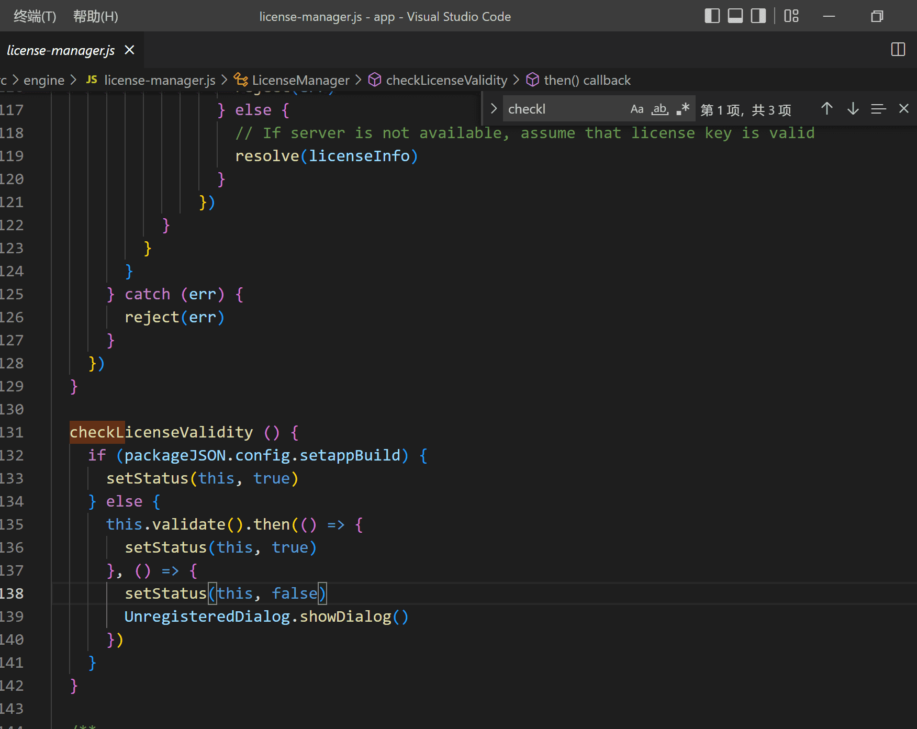Toggle find in selection
Image resolution: width=917 pixels, height=729 pixels.
click(x=878, y=109)
